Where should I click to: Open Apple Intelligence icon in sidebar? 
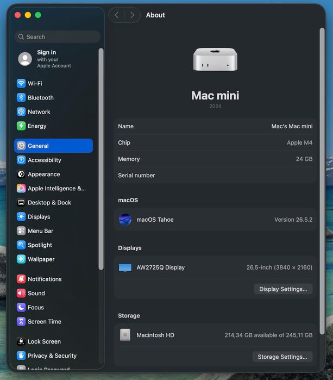click(x=21, y=188)
